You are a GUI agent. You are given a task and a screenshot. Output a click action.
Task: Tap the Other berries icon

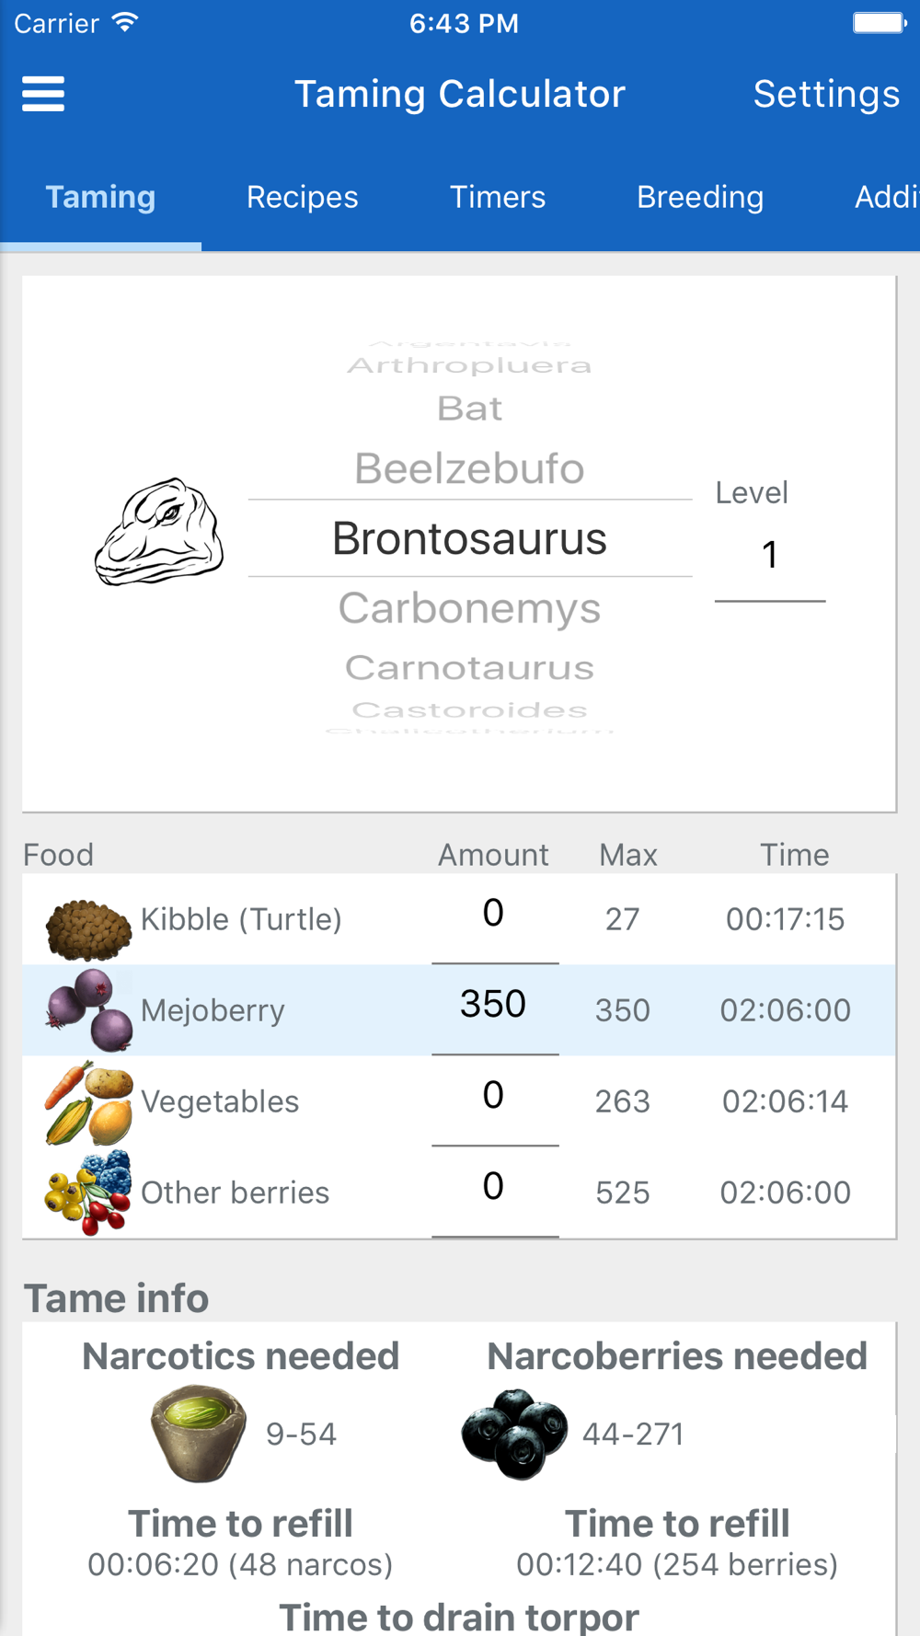(89, 1192)
